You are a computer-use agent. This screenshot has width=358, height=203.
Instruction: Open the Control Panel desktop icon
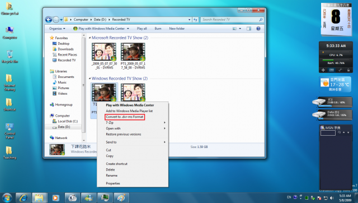pos(10,131)
